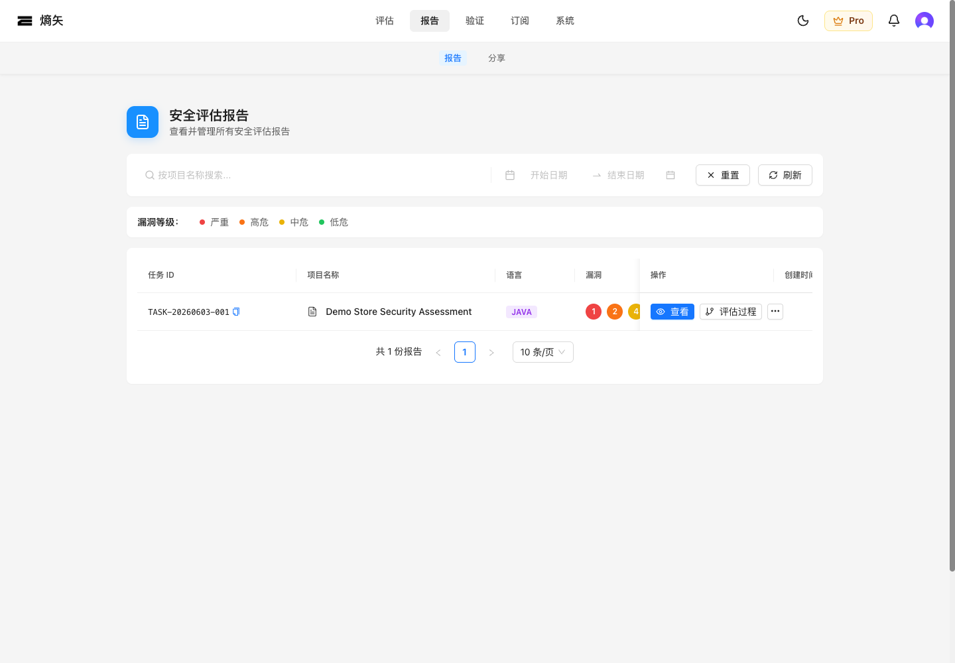Select the 报告 sub-tab

coord(453,58)
